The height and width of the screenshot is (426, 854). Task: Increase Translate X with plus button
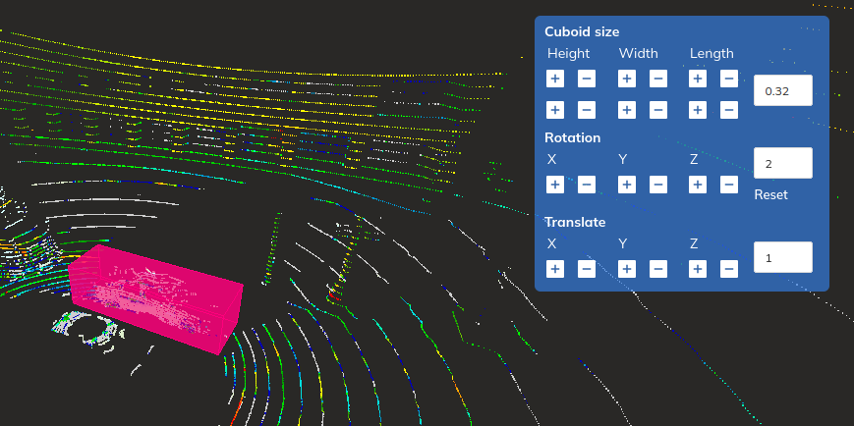tap(555, 269)
